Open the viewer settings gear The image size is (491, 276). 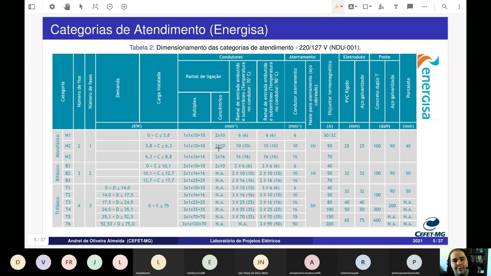pyautogui.click(x=52, y=7)
